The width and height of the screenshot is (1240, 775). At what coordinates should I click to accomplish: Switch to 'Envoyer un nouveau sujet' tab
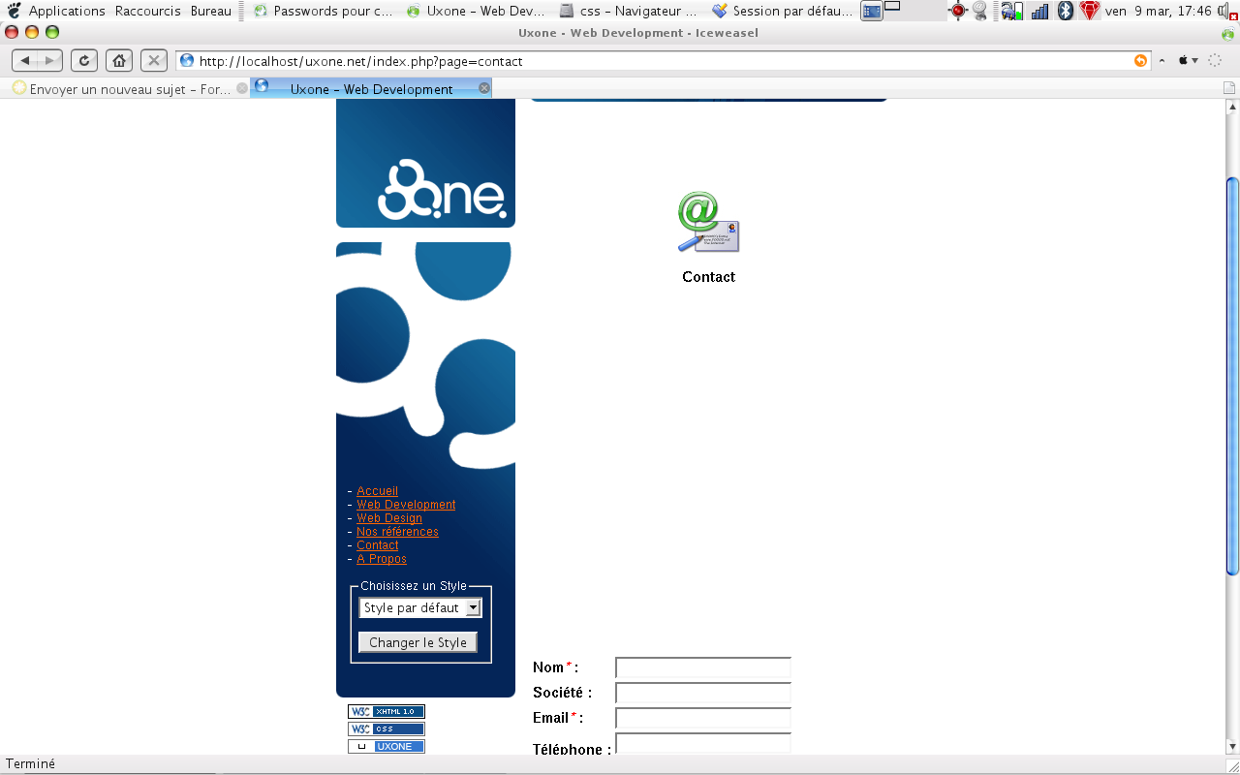pyautogui.click(x=129, y=88)
